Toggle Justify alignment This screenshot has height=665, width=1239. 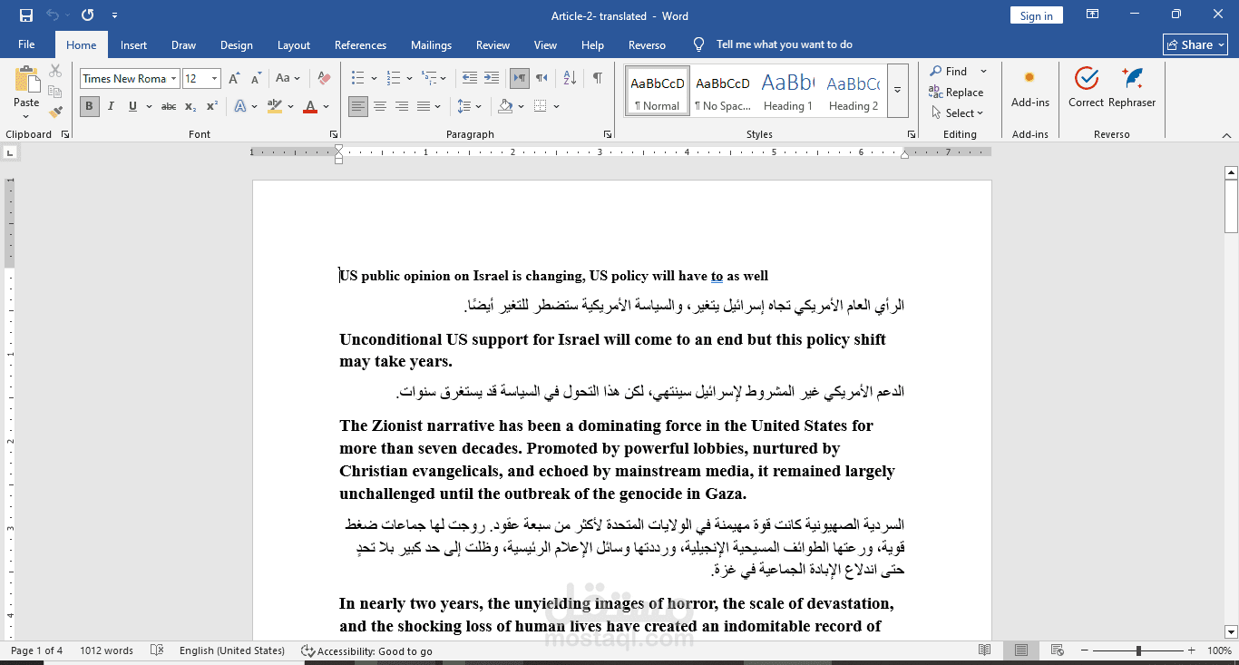click(x=424, y=106)
